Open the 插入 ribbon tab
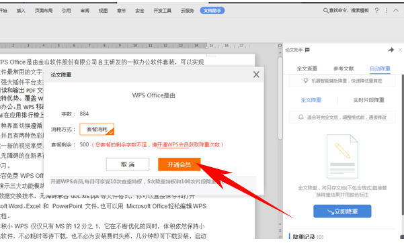Image resolution: width=404 pixels, height=243 pixels. point(21,11)
